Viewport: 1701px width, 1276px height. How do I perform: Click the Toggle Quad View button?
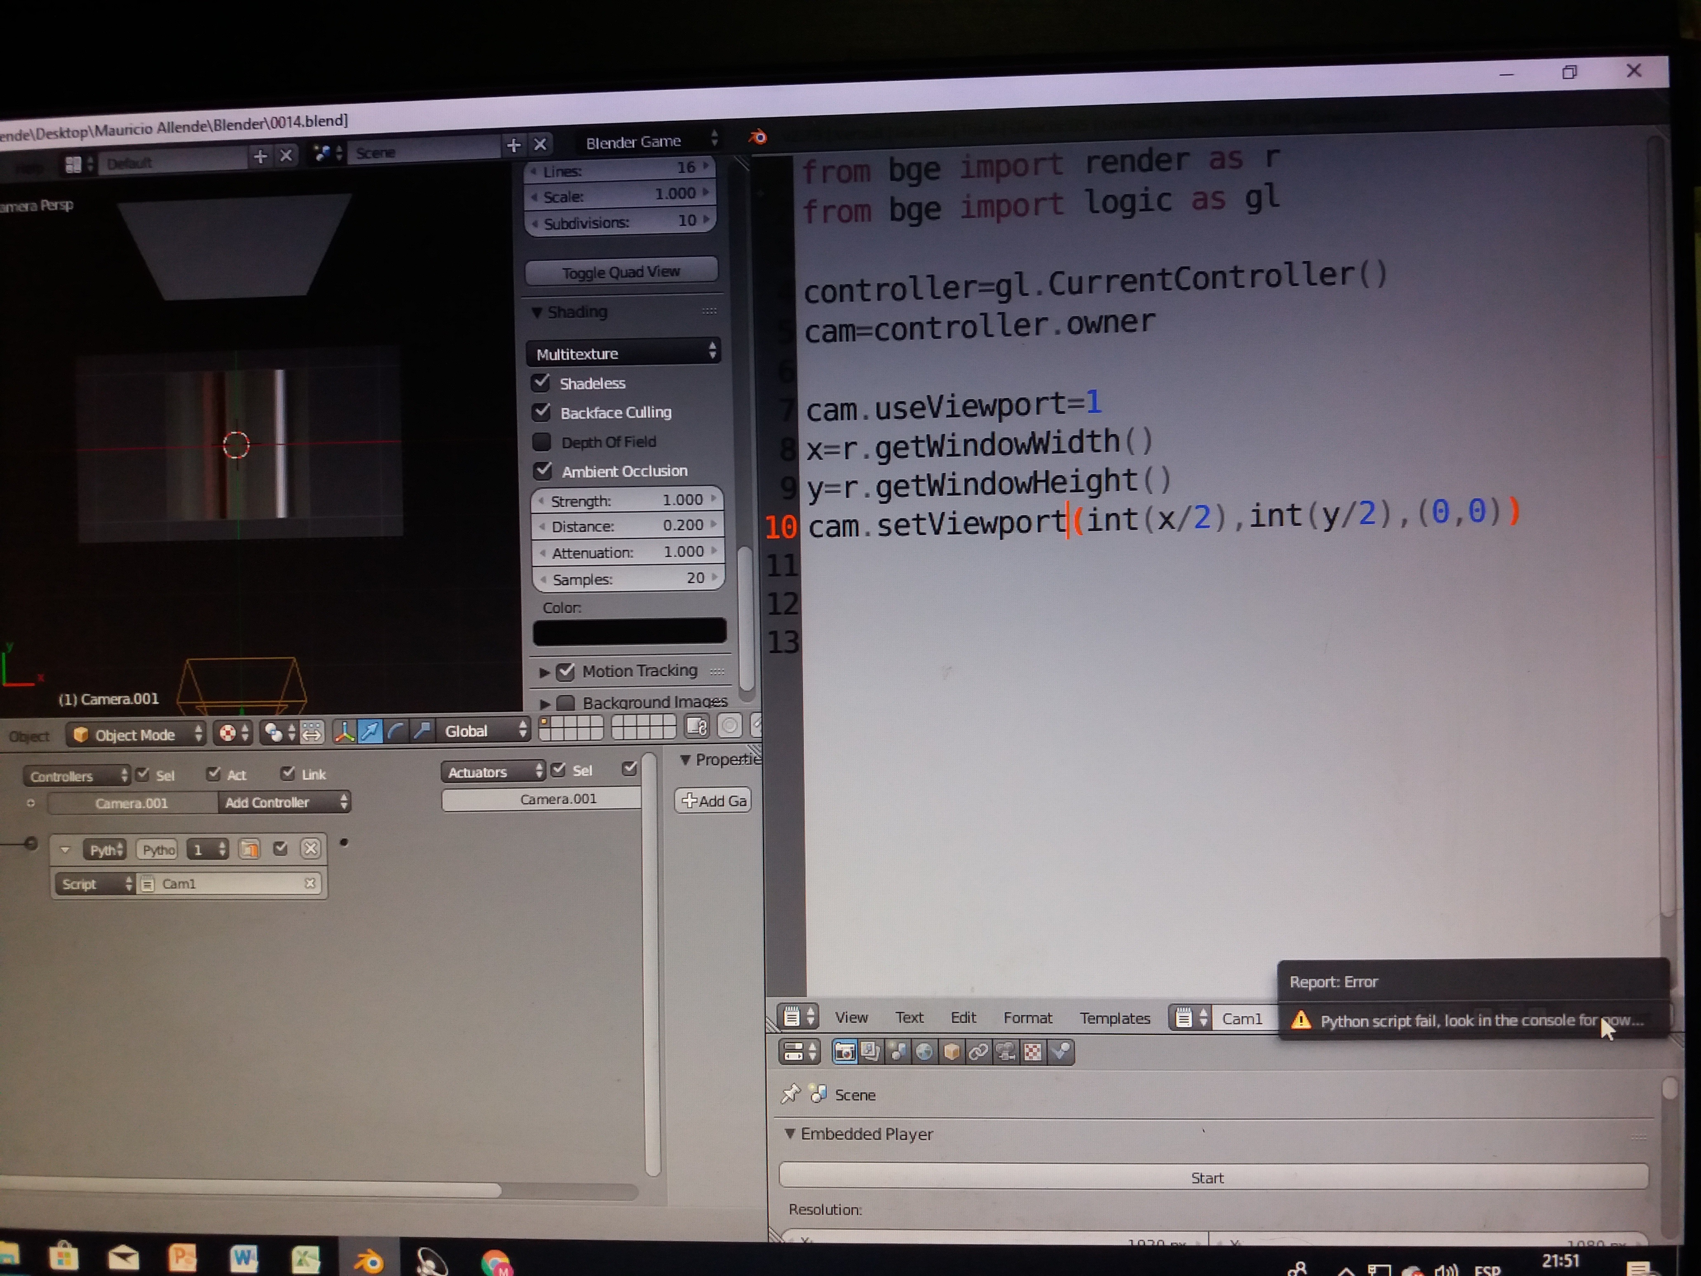tap(621, 272)
